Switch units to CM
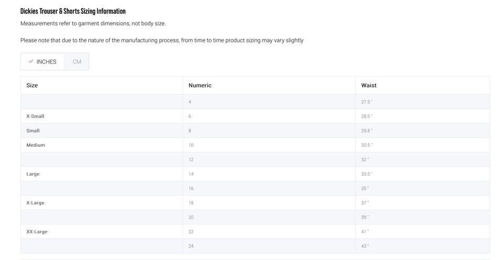Screen dimensions: 504x260 point(77,62)
